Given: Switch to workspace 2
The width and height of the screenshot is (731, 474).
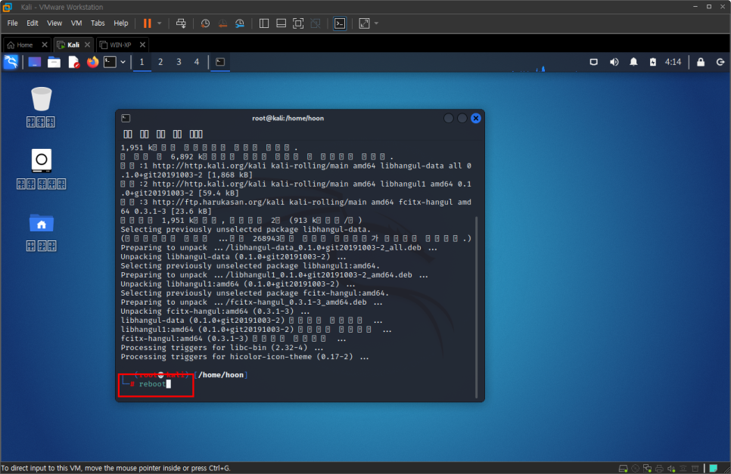Looking at the screenshot, I should pyautogui.click(x=160, y=62).
